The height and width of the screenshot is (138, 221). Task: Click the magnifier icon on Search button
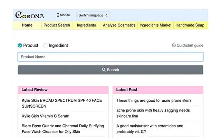pos(104,70)
